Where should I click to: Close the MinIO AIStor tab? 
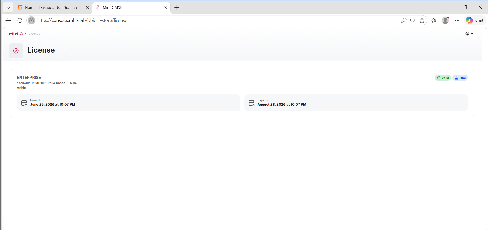[x=165, y=8]
